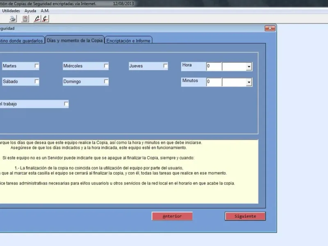Click the line starting 'Si este equipo no es un Servidor'

[x=98, y=158]
